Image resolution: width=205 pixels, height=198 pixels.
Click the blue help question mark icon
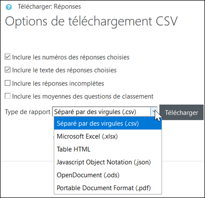9,7
